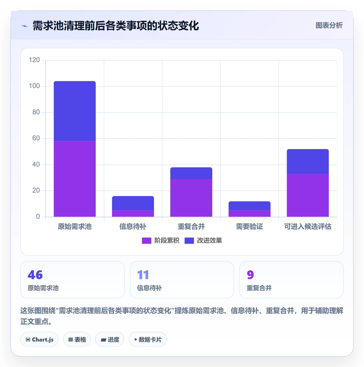Viewport: 364px width, 367px height.
Task: Open the 46 原始需求池 stat card
Action: 73,280
